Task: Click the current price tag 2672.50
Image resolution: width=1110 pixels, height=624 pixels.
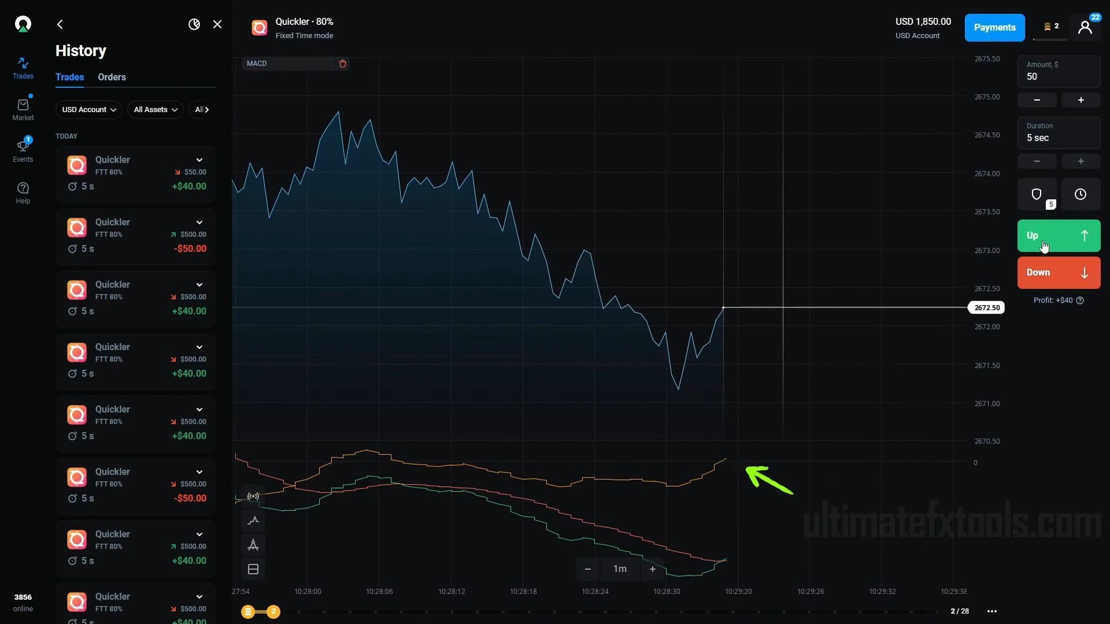Action: tap(986, 308)
